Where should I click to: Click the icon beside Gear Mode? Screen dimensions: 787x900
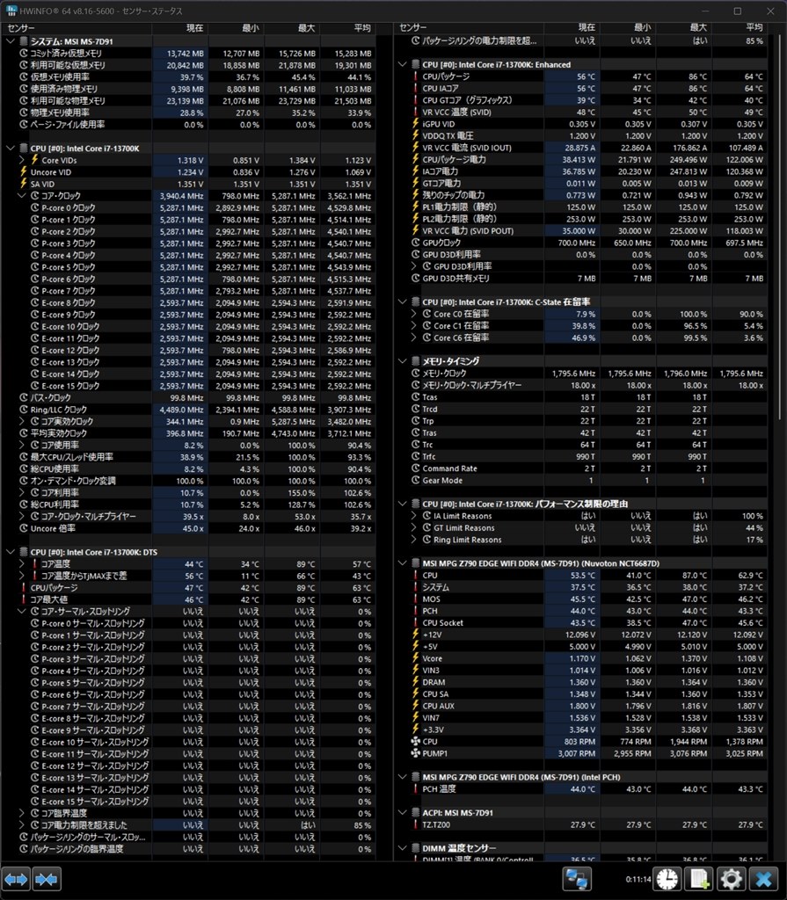[x=415, y=481]
